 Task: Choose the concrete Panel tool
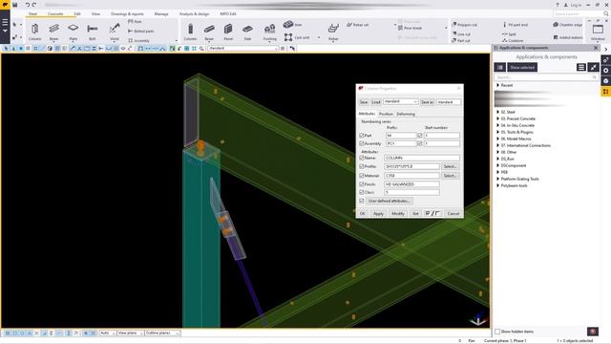tap(228, 32)
